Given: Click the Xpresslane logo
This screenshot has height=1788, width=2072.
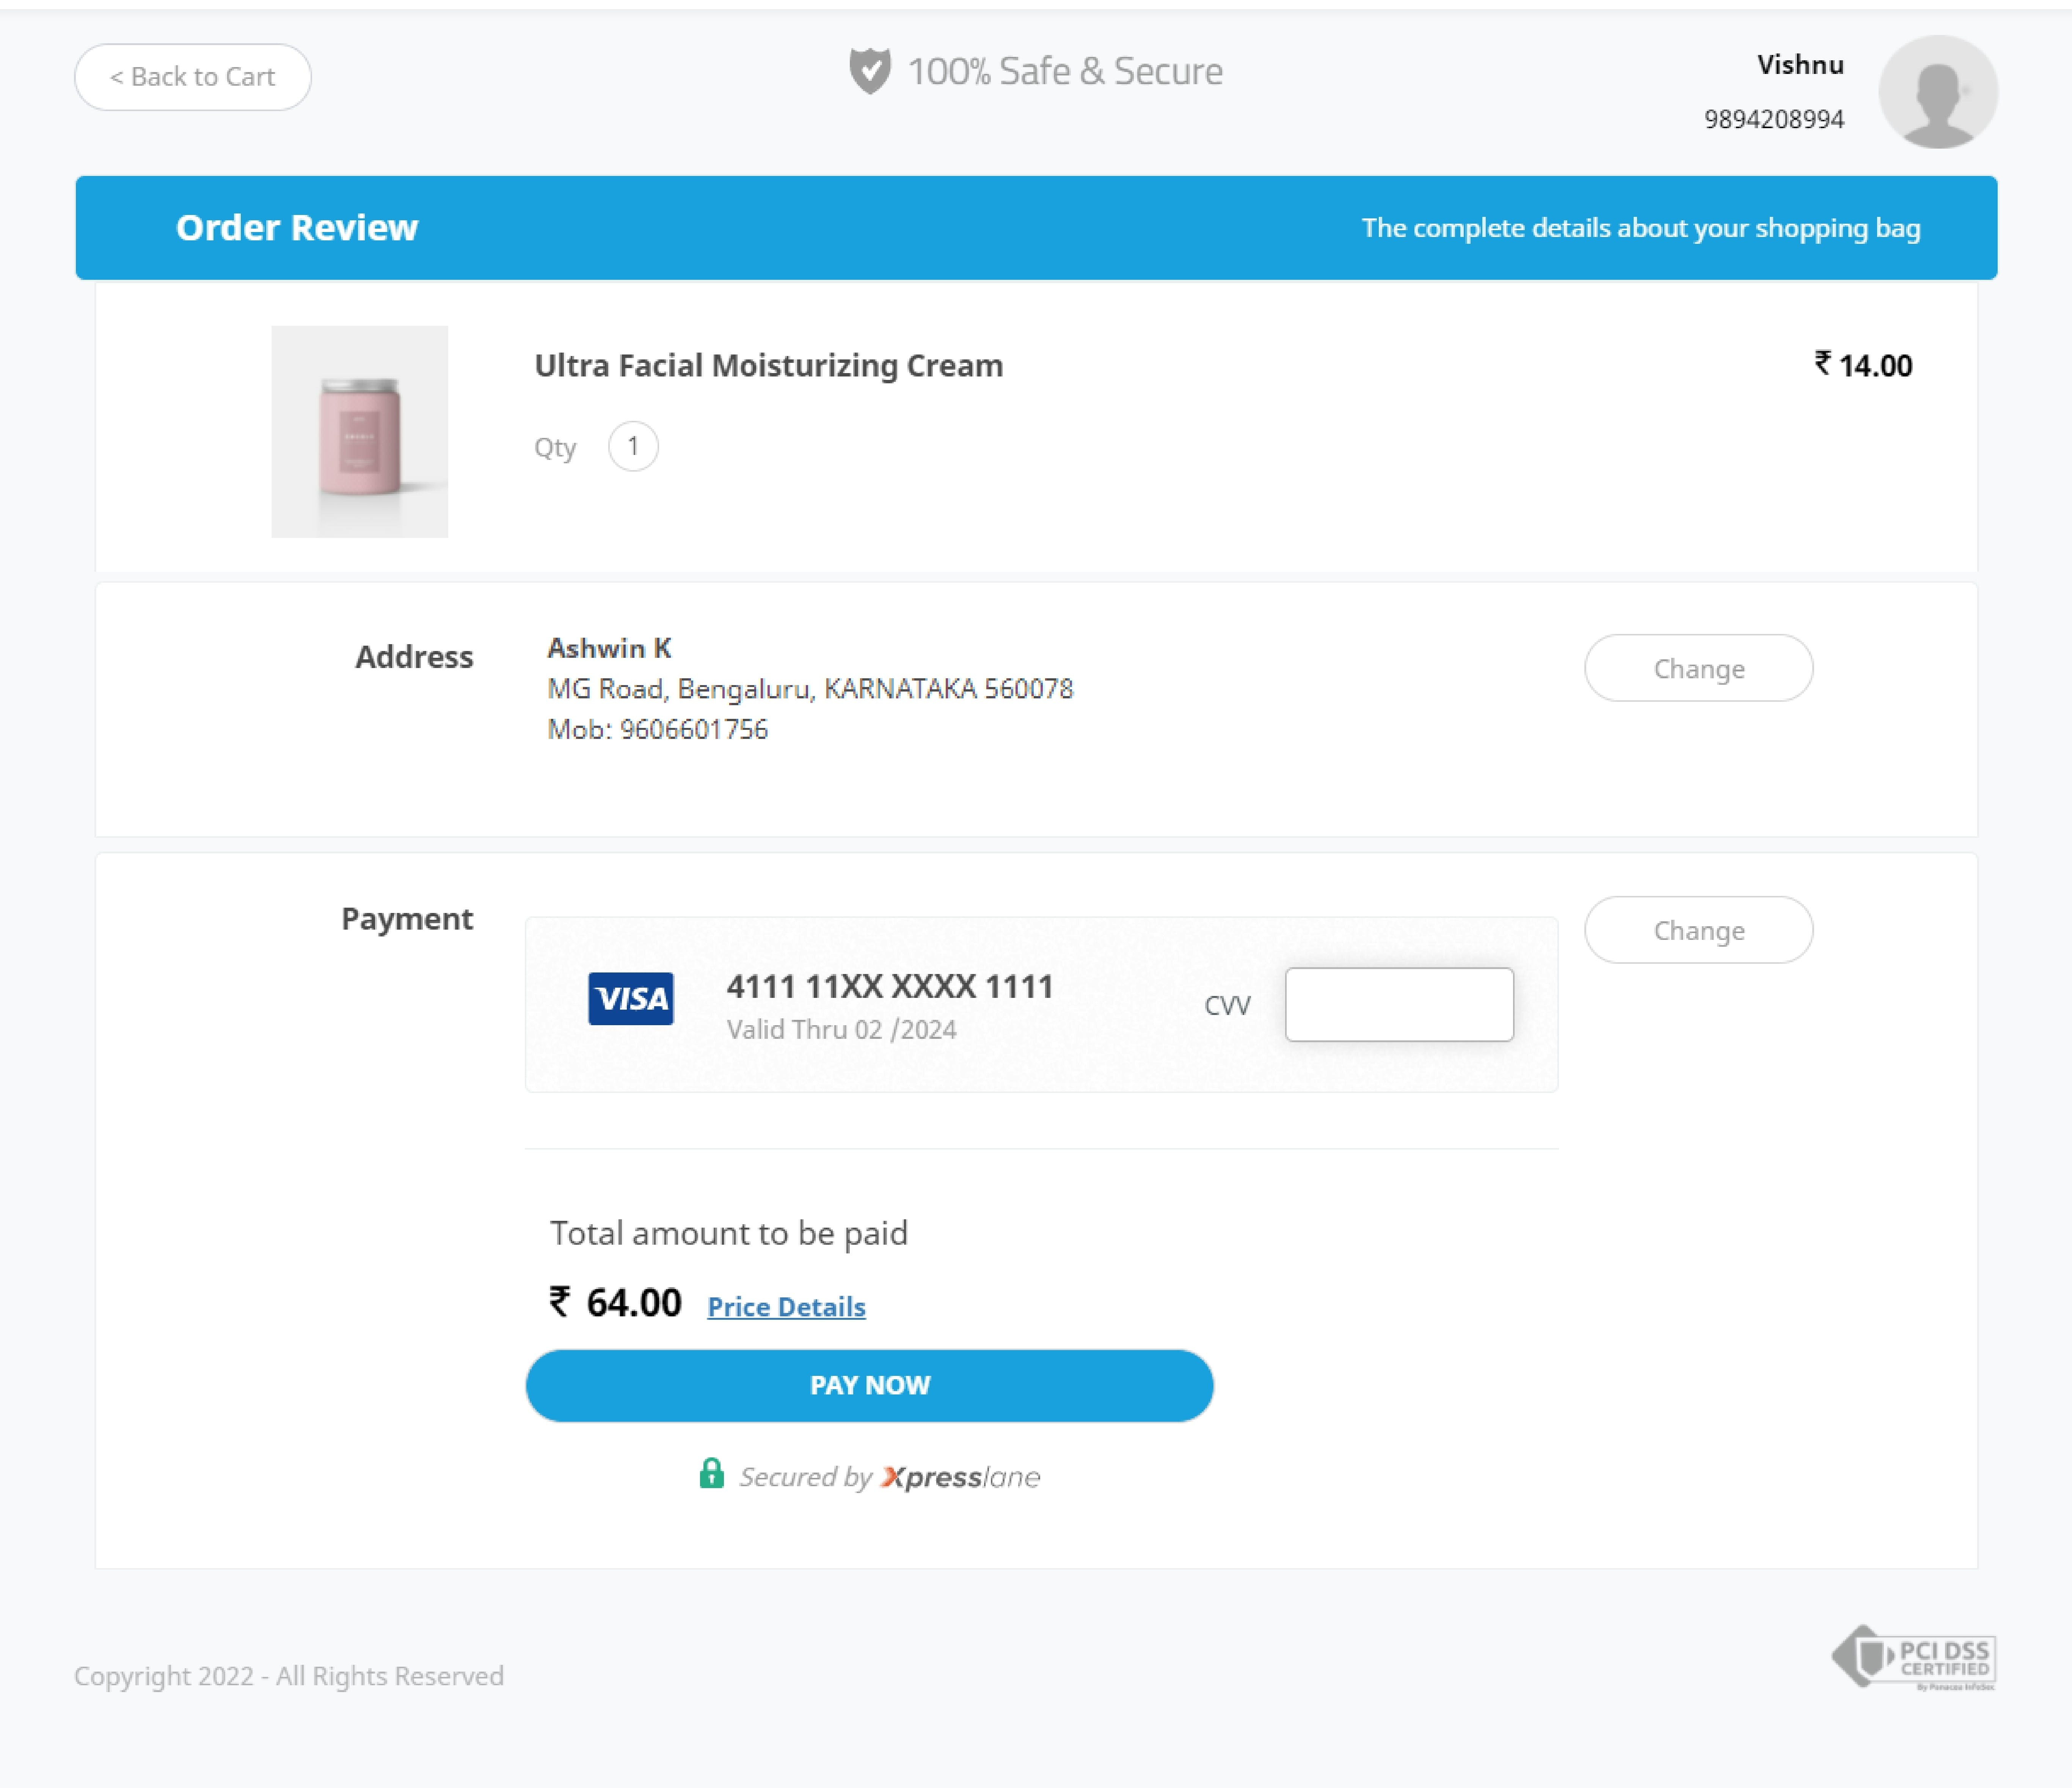Looking at the screenshot, I should (960, 1477).
